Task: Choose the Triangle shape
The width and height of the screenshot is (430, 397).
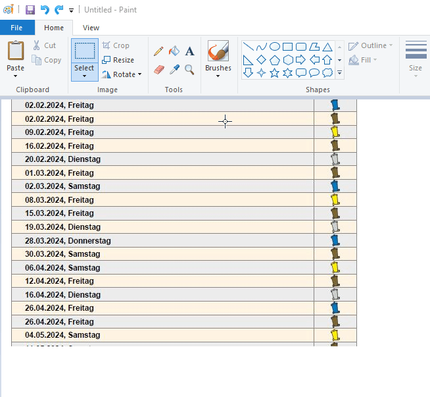Action: 327,47
